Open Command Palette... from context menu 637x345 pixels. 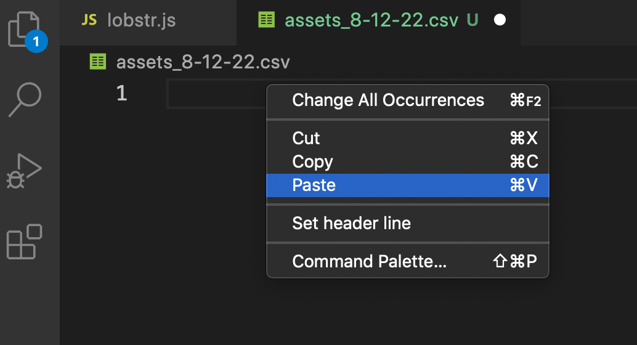[x=369, y=261]
